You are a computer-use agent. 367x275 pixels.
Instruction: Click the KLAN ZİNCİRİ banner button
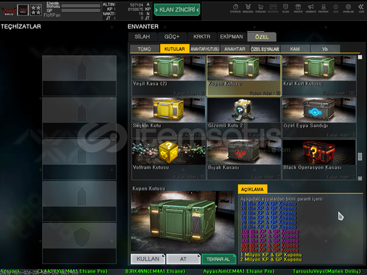(177, 10)
